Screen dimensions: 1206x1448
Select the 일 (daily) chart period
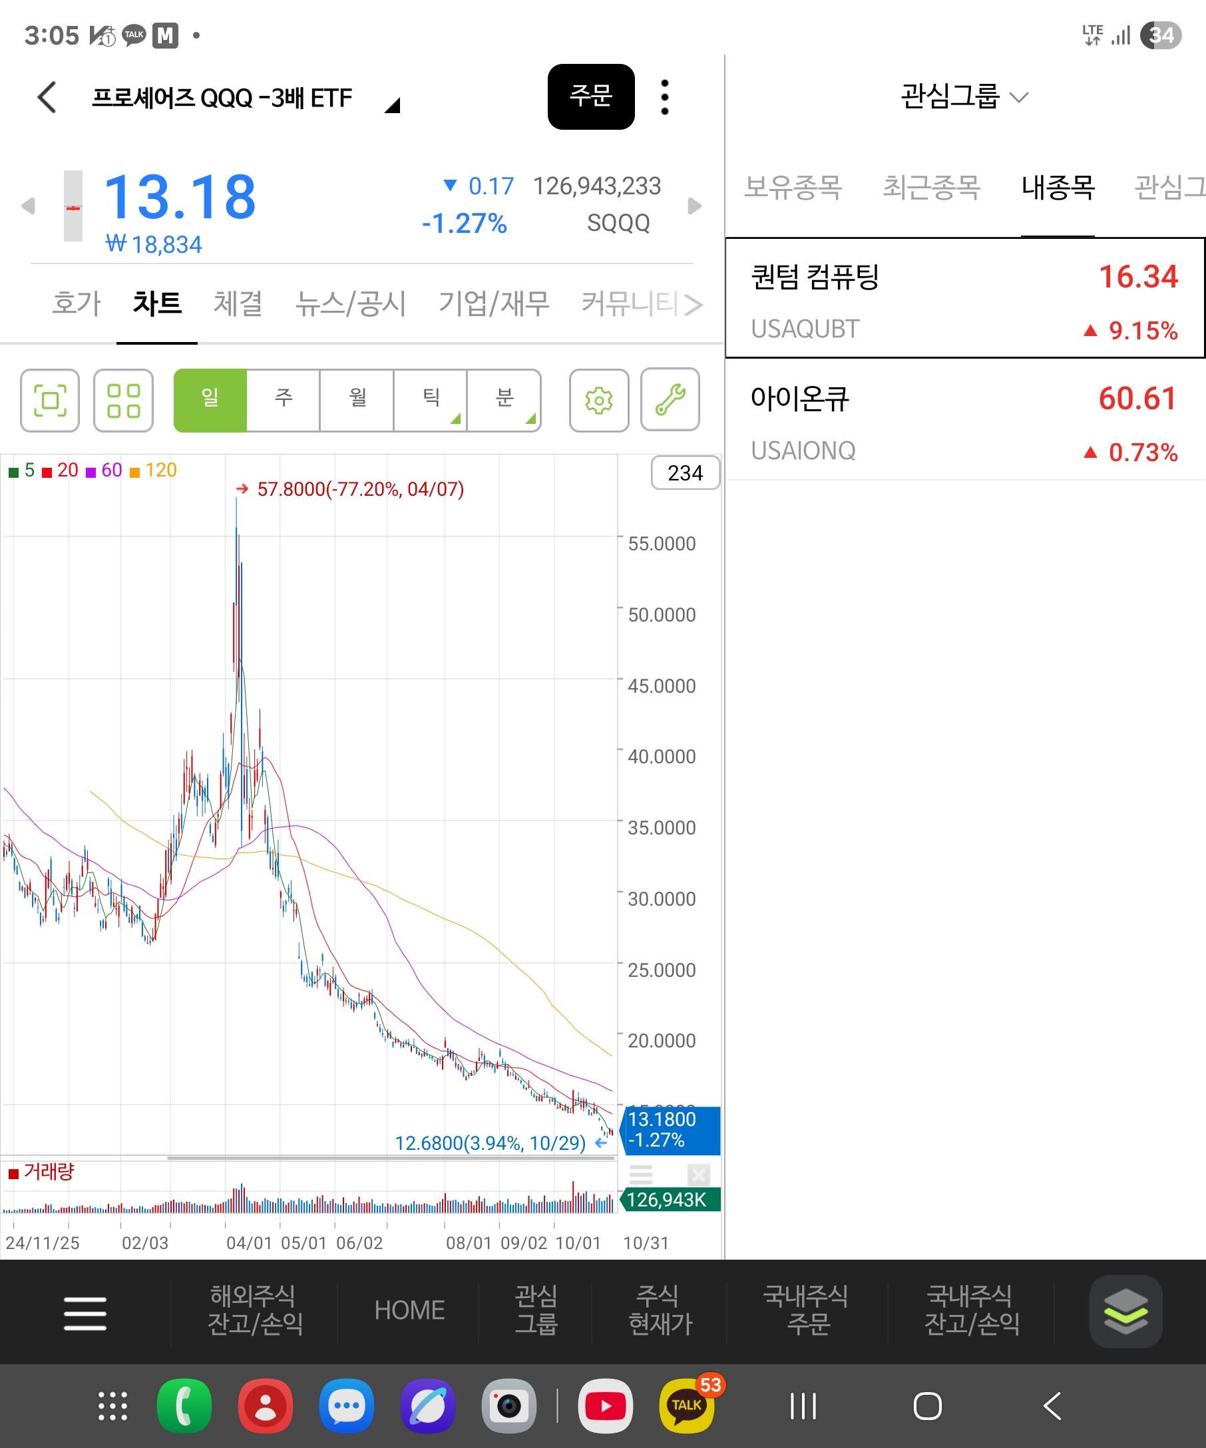pyautogui.click(x=210, y=400)
